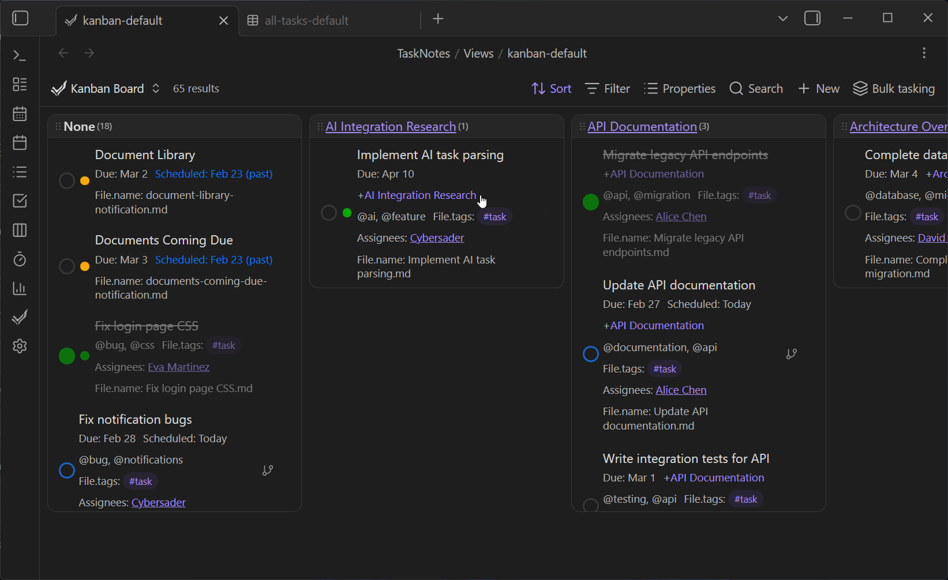Open the tab list dropdown chevron
This screenshot has width=948, height=580.
pos(782,18)
